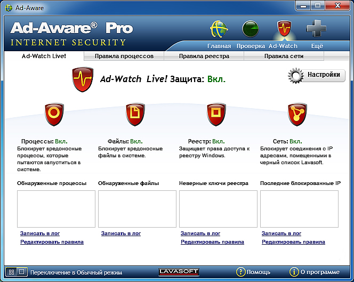This screenshot has height=282, width=354.
Task: Toggle Сеть protection Вкл.
Action: tap(296, 141)
